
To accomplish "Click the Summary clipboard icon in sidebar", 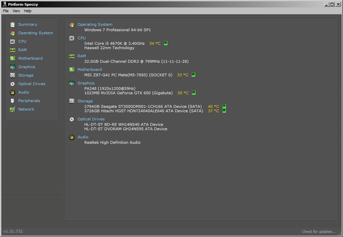I will [13, 24].
